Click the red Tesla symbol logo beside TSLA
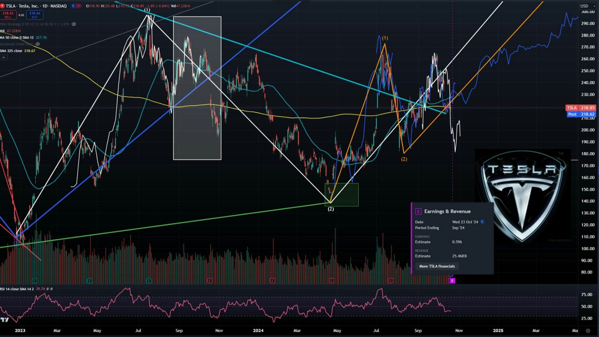Screen dimensions: 599x337 [2, 6]
